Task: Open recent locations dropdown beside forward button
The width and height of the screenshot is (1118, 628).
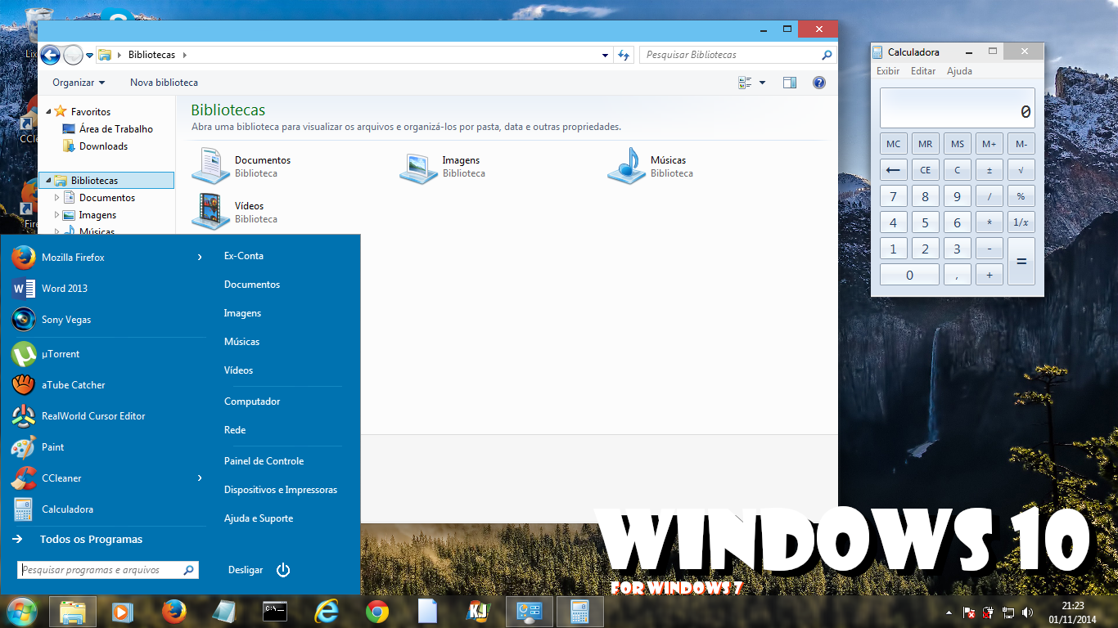Action: 89,56
